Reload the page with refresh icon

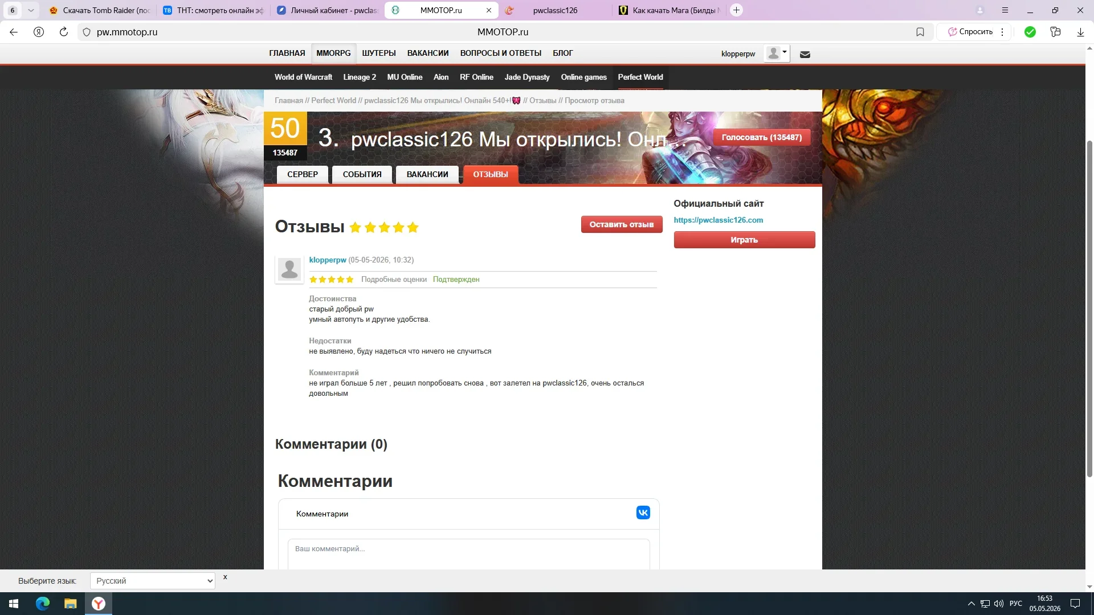pyautogui.click(x=64, y=32)
